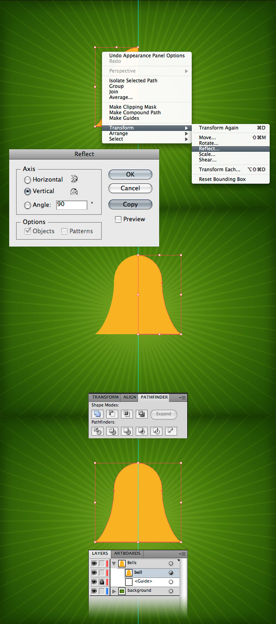Image resolution: width=276 pixels, height=624 pixels.
Task: Click OK in the Reflect dialog
Action: (130, 174)
